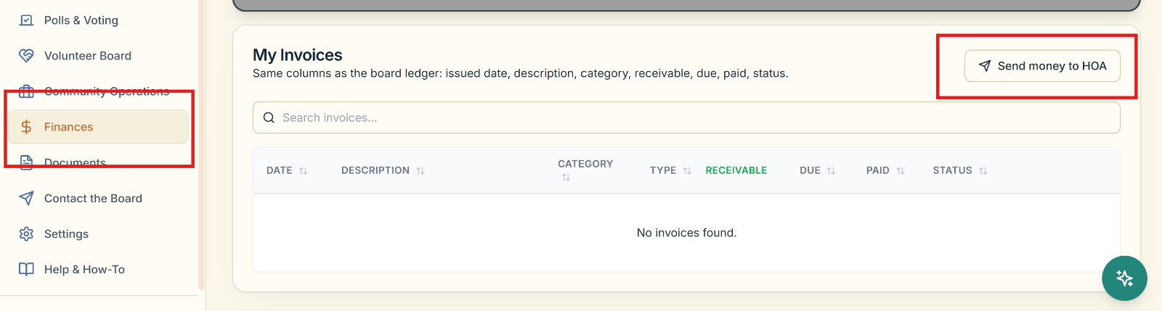
Task: Sort invoices by the Date column arrows
Action: (x=304, y=171)
